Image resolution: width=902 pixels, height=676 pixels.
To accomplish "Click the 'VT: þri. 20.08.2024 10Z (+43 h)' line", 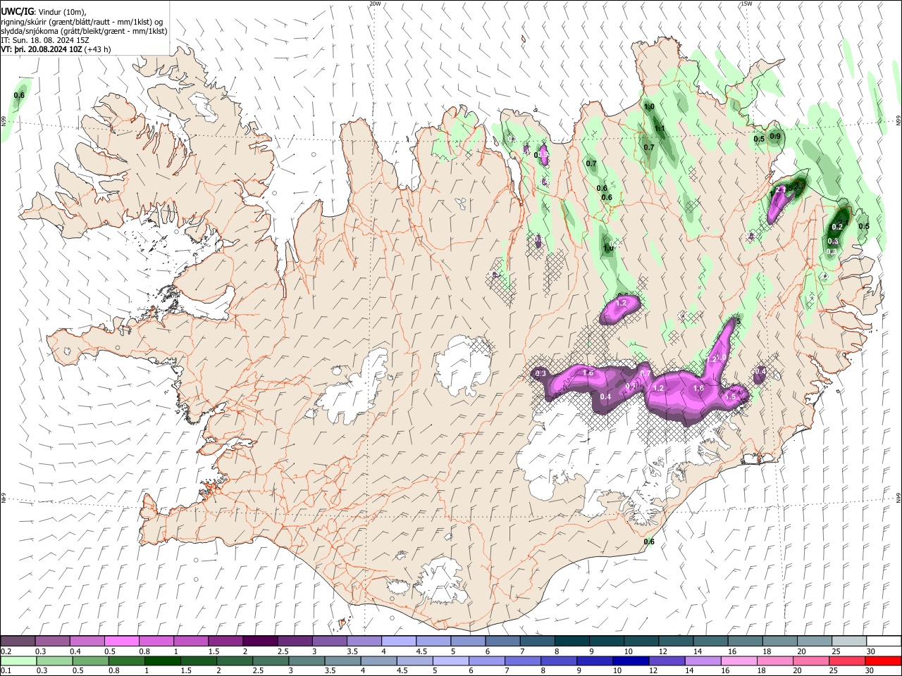I will 56,49.
